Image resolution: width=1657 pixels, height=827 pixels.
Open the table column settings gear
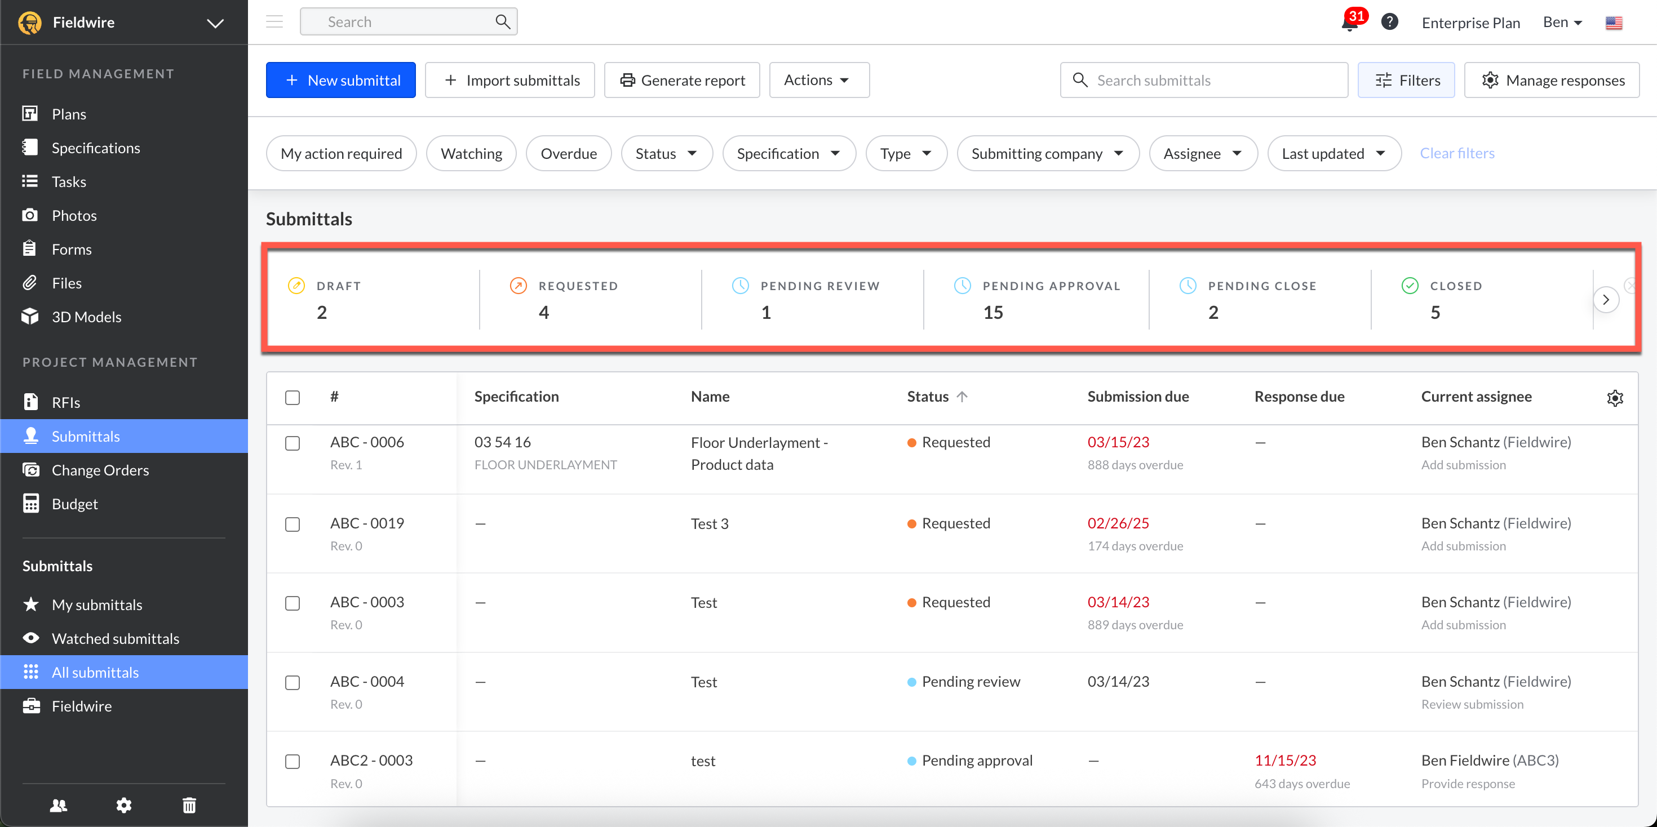[1615, 398]
